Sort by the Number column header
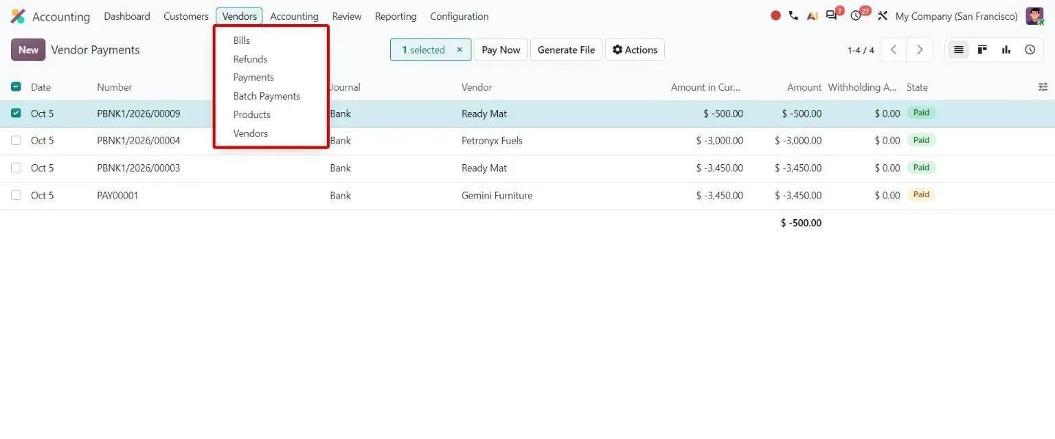The image size is (1055, 439). coord(114,87)
